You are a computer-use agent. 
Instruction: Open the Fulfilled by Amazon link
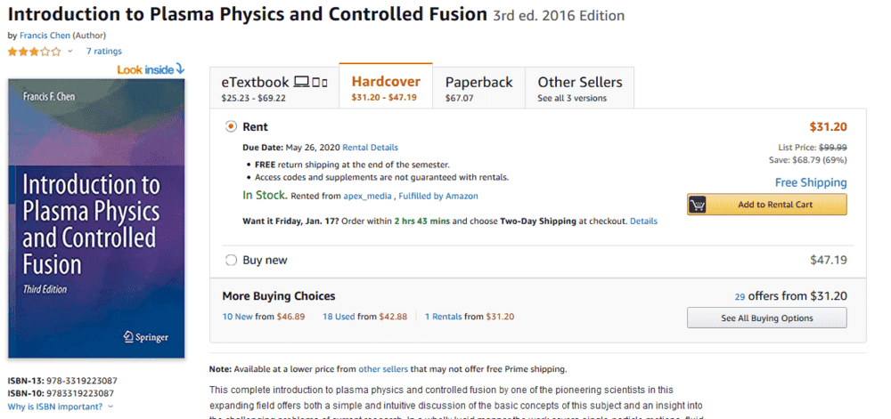tap(437, 196)
